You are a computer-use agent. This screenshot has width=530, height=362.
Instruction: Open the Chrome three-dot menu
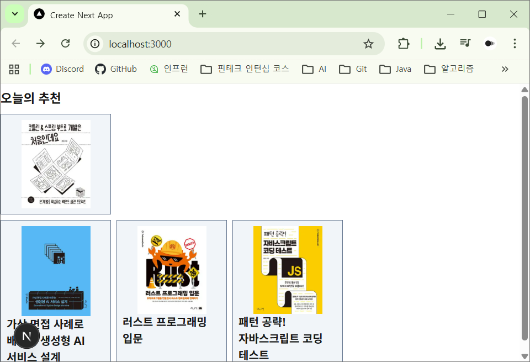click(x=515, y=44)
